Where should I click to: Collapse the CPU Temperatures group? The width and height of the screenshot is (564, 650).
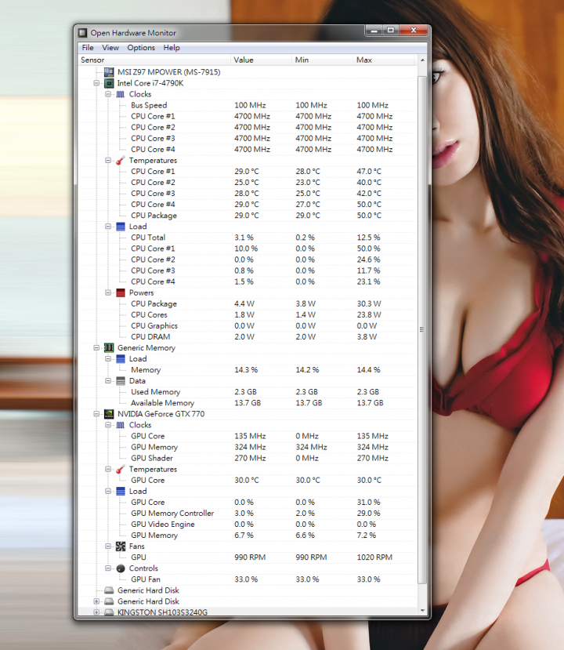[108, 161]
